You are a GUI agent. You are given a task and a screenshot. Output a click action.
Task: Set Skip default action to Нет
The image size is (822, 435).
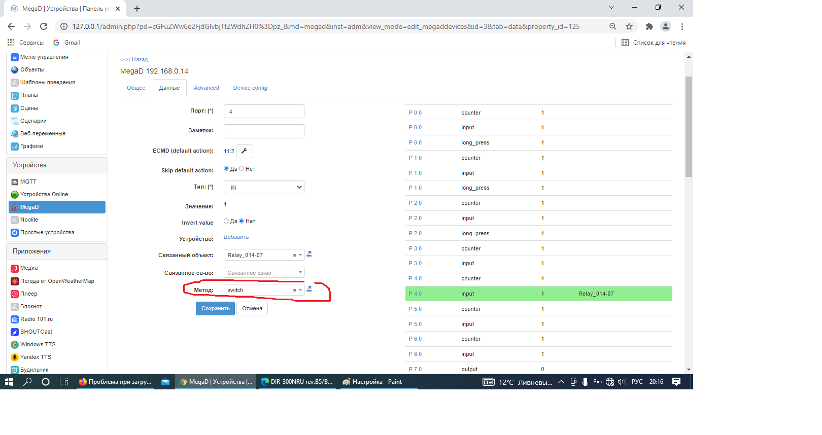(x=242, y=168)
